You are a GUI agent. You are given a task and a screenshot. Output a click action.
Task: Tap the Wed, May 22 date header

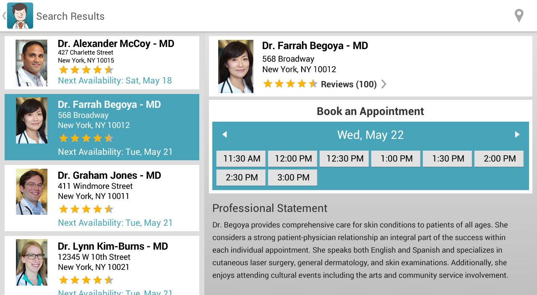[370, 135]
